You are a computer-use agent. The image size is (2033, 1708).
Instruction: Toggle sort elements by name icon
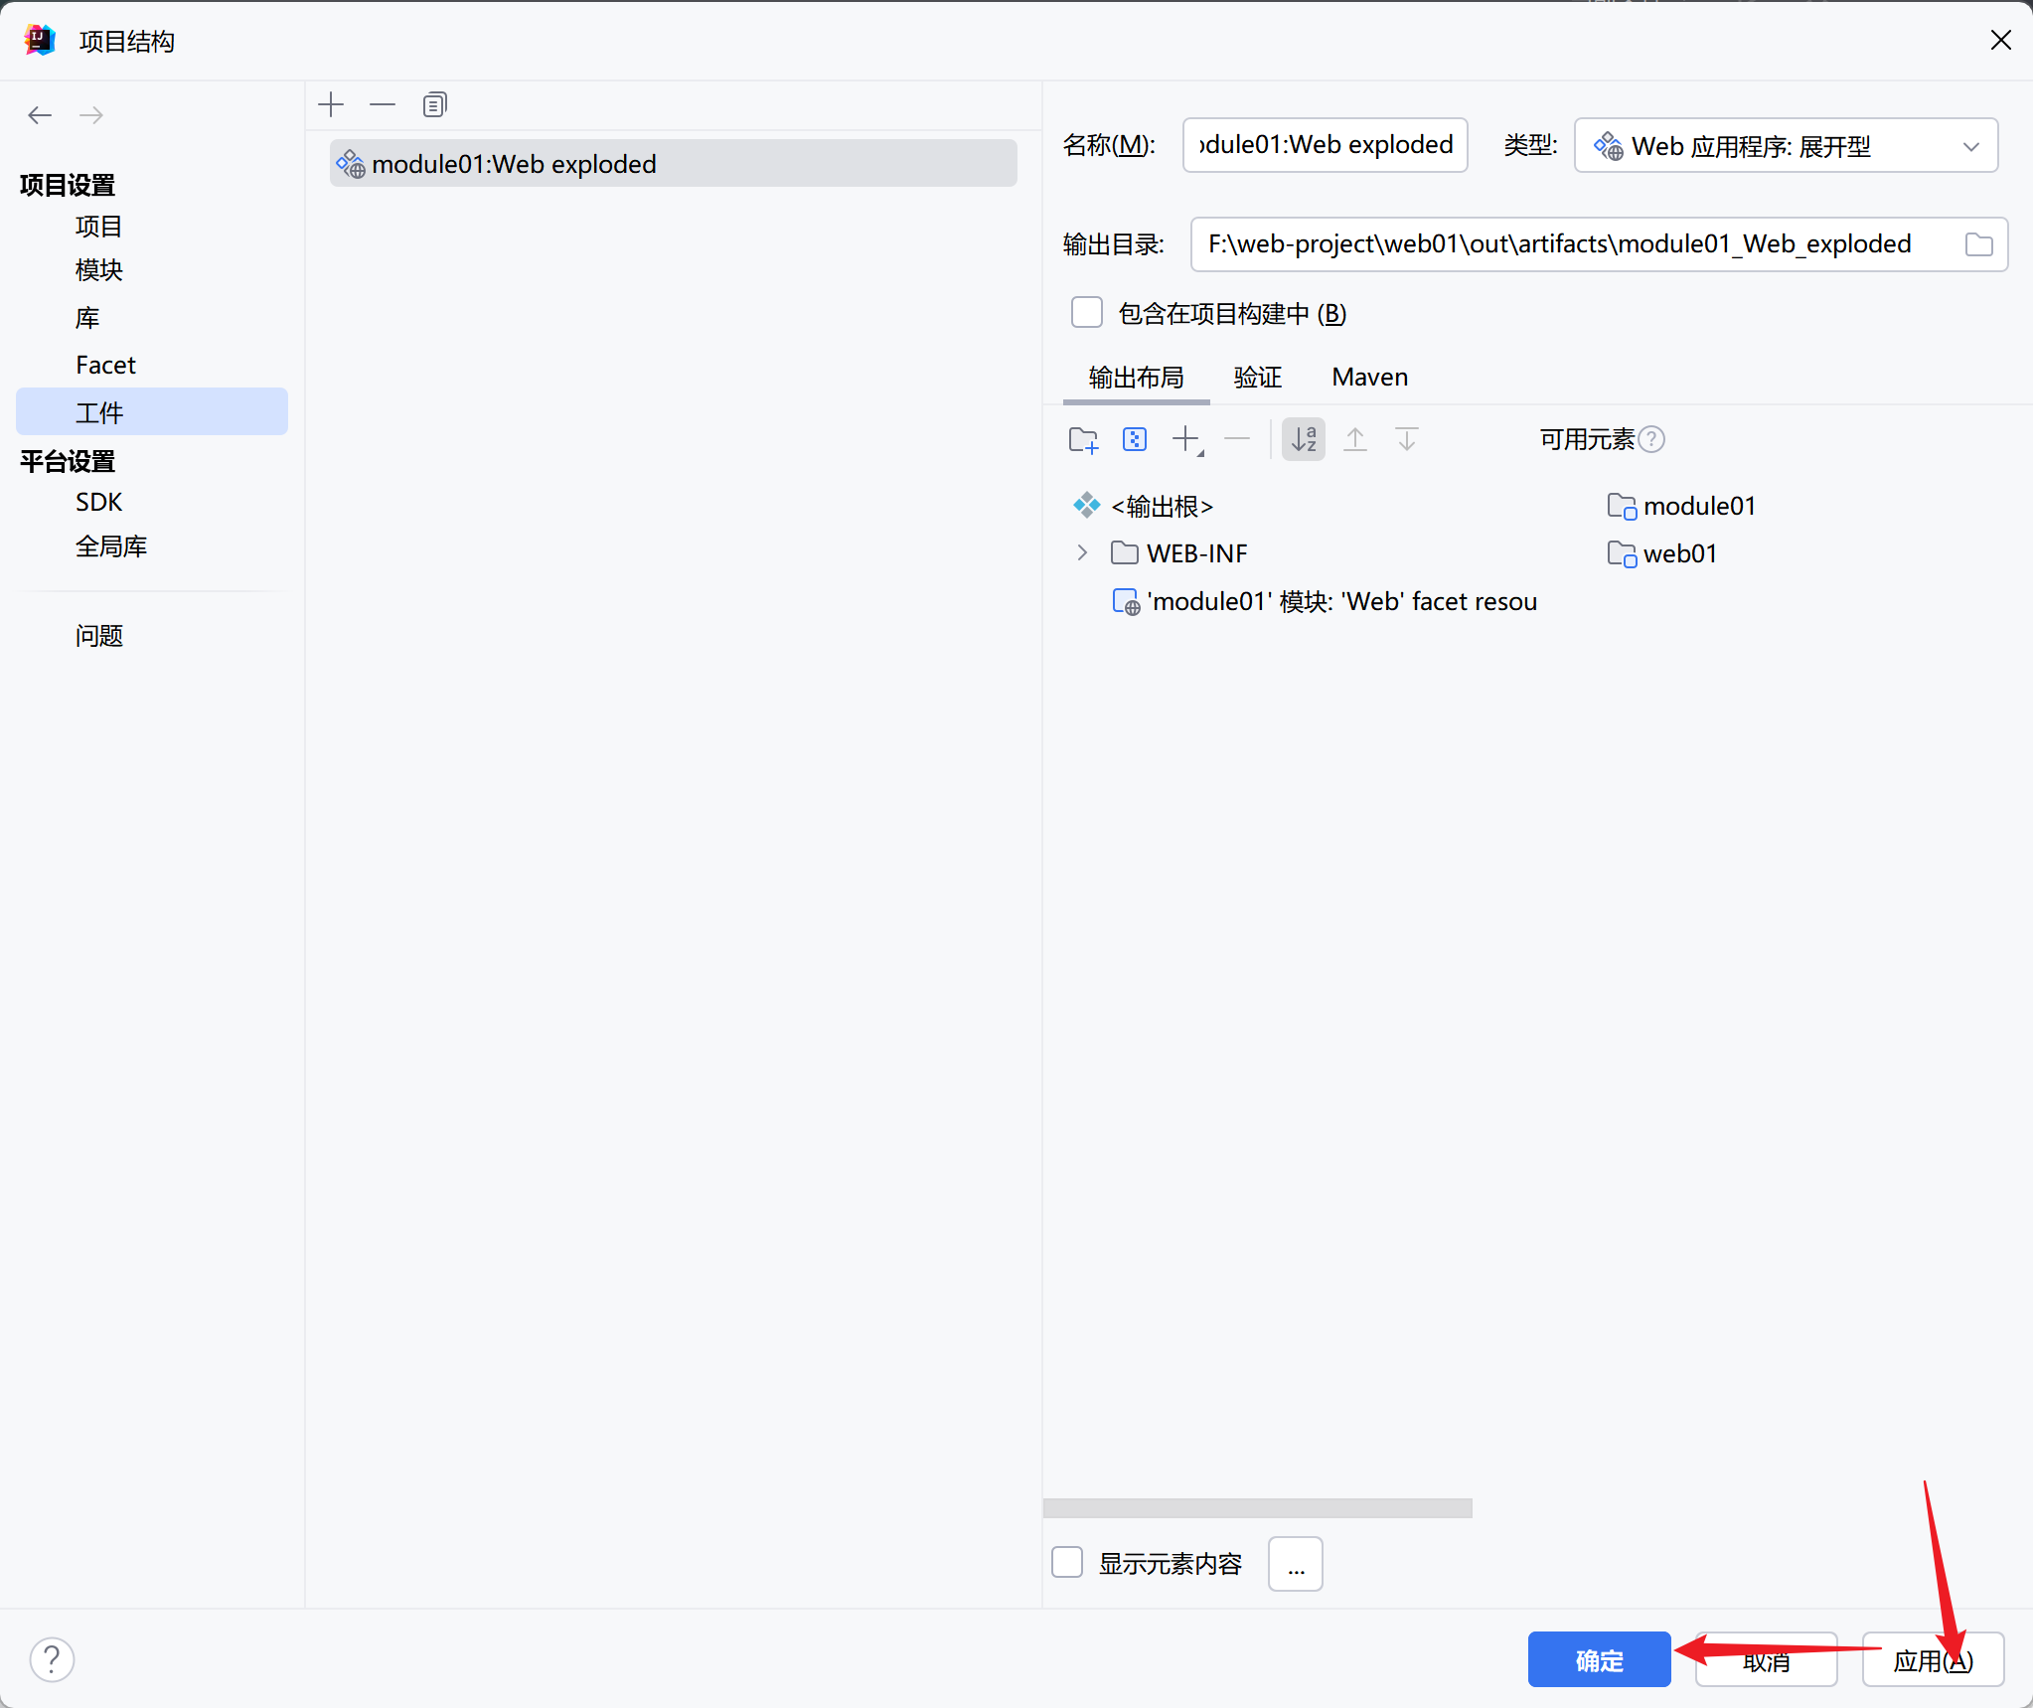[1303, 439]
